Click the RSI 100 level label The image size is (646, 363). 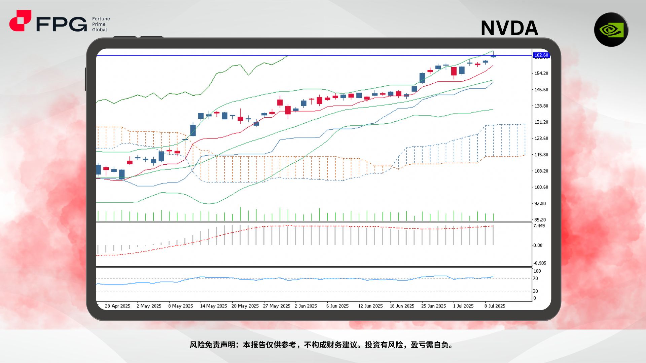point(537,271)
